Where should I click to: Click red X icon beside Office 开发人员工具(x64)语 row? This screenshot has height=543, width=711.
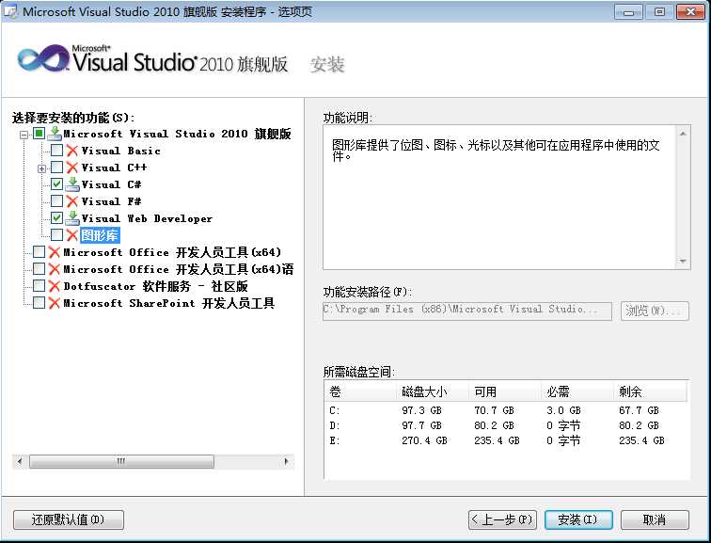pos(54,269)
